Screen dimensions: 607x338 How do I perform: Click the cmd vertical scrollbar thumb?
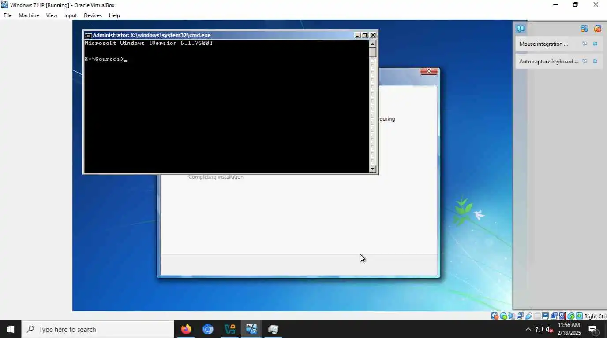pos(373,52)
